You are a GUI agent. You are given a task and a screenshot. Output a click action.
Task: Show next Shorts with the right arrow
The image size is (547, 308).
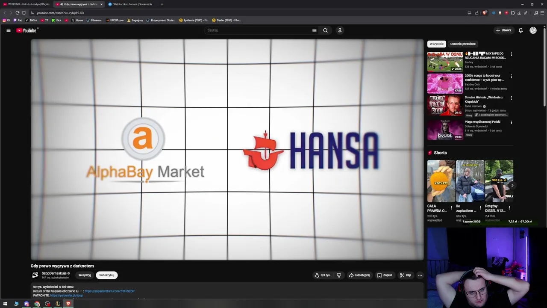point(512,185)
